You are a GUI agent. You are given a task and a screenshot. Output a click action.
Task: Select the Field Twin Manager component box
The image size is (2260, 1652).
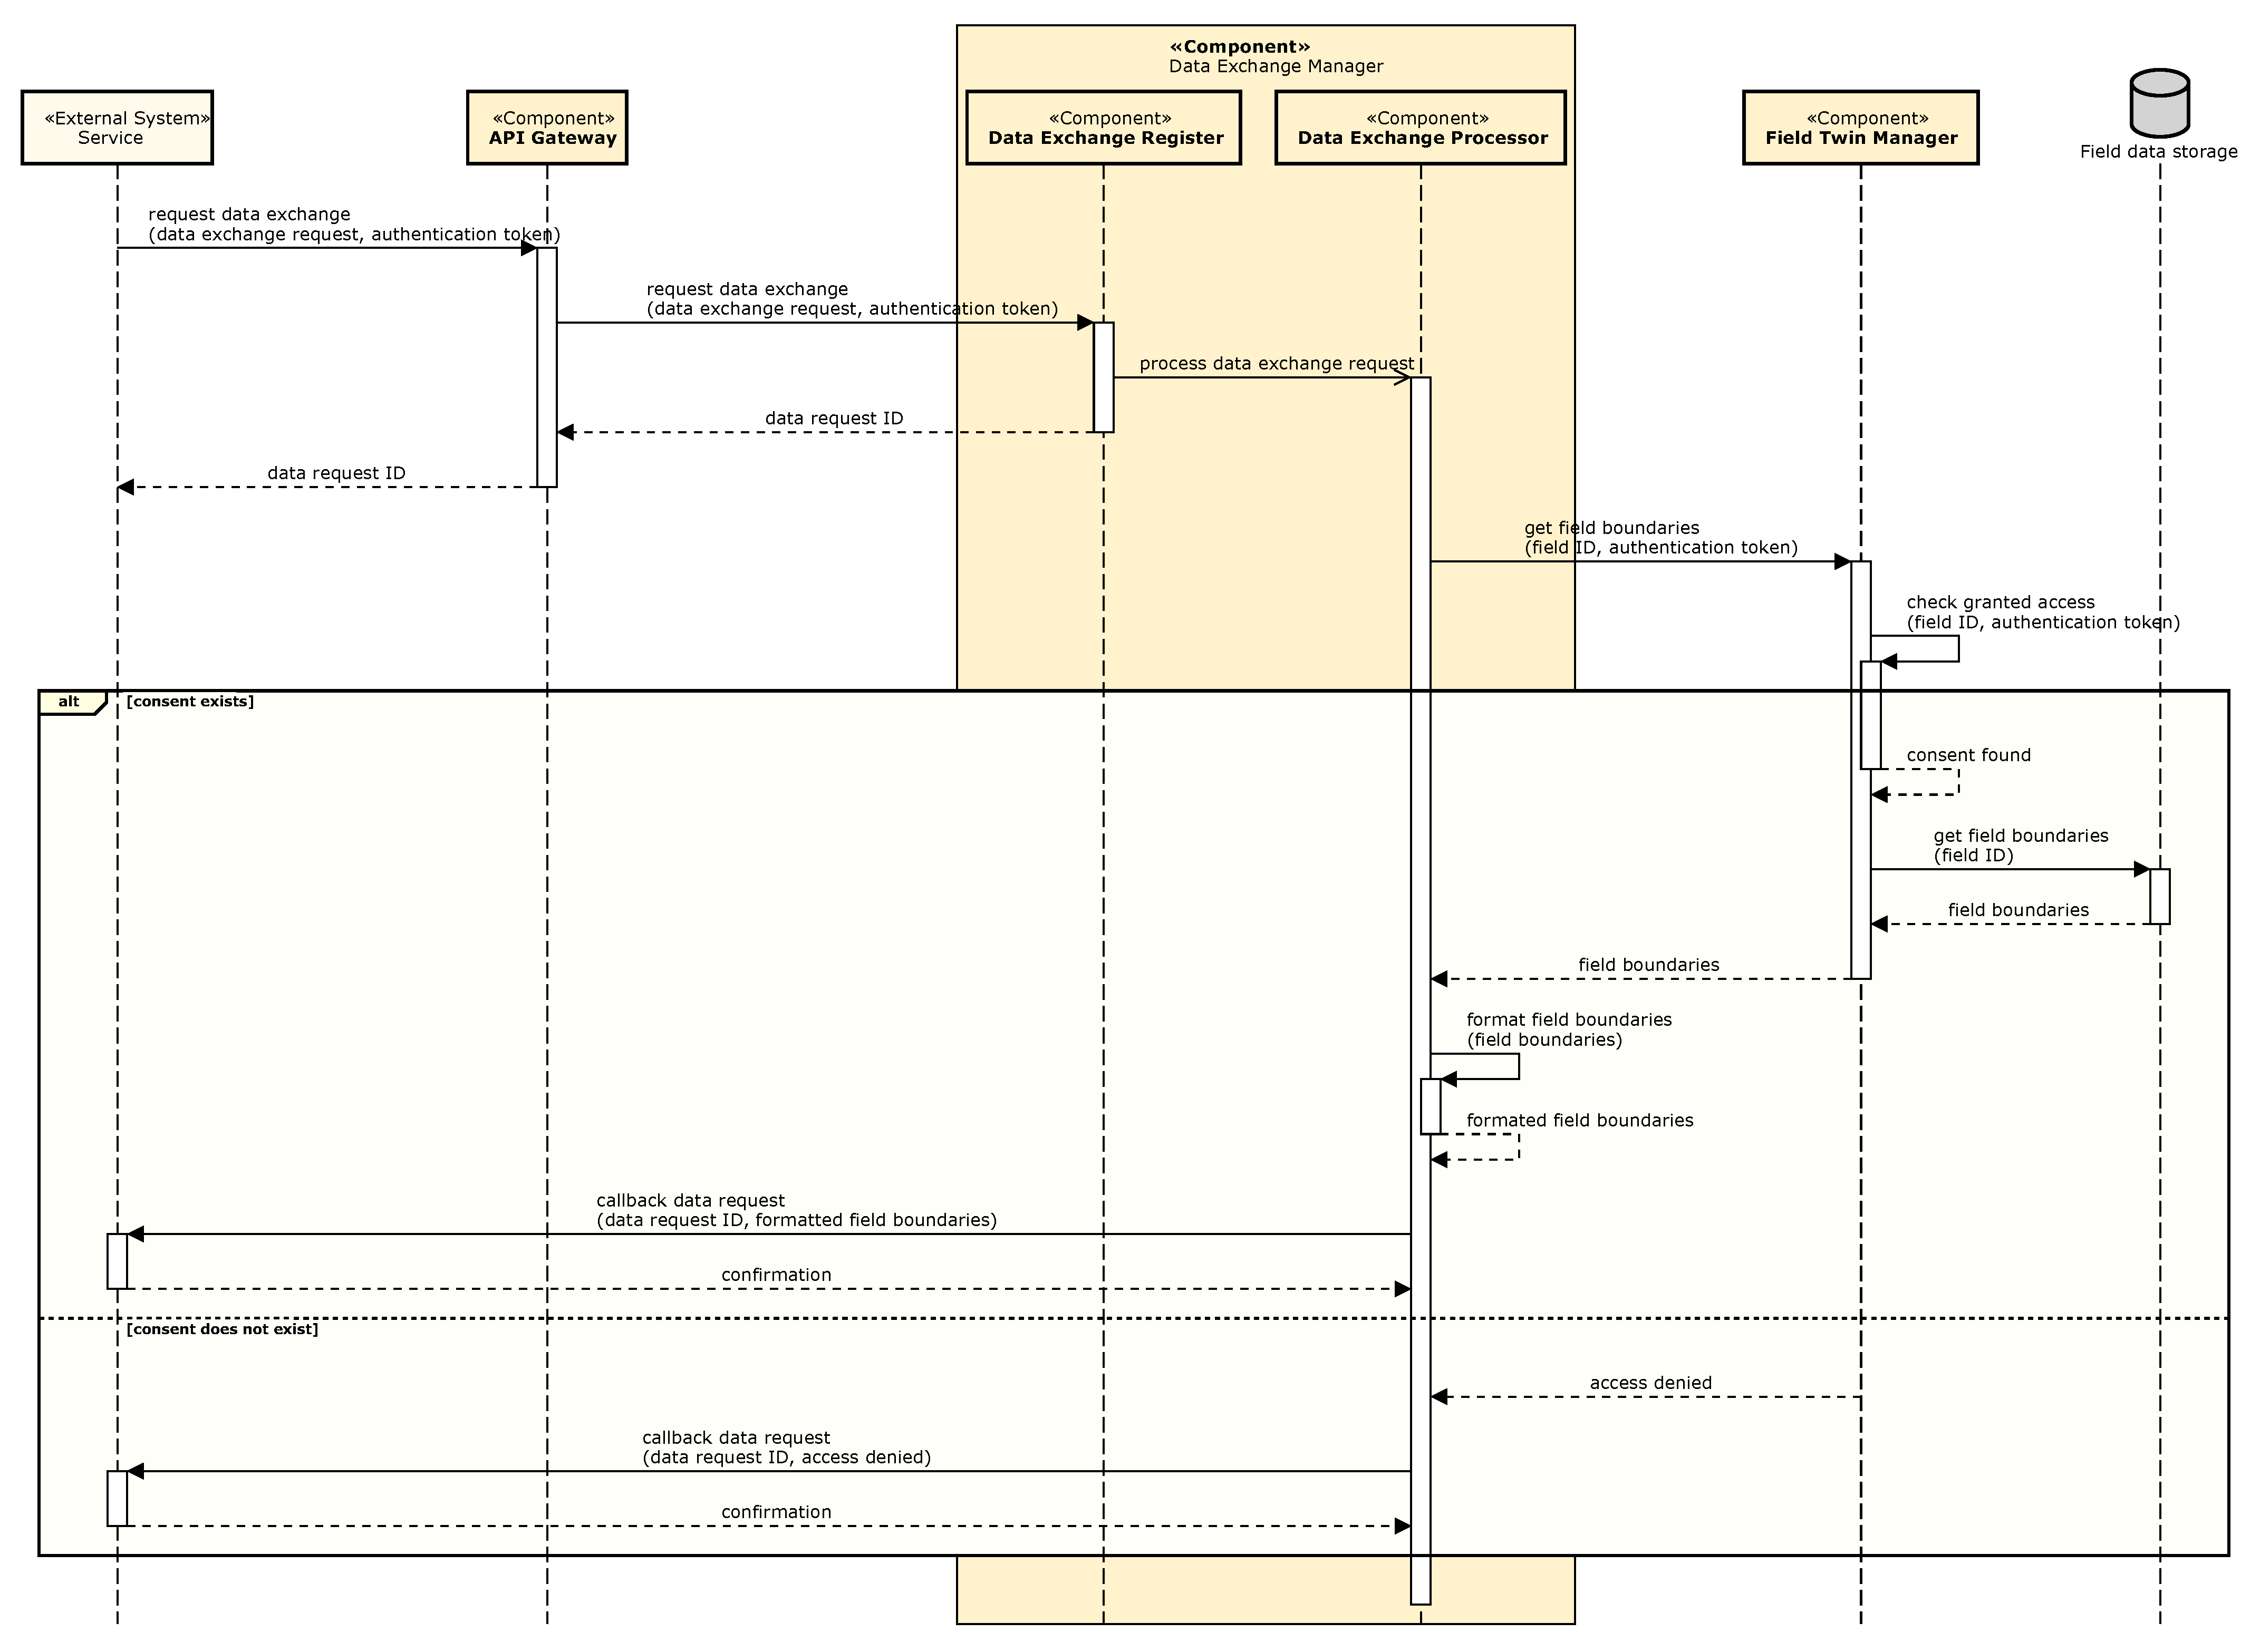[1860, 128]
